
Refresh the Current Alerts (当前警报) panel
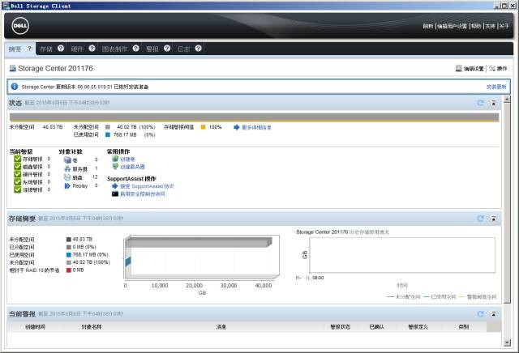tap(480, 313)
